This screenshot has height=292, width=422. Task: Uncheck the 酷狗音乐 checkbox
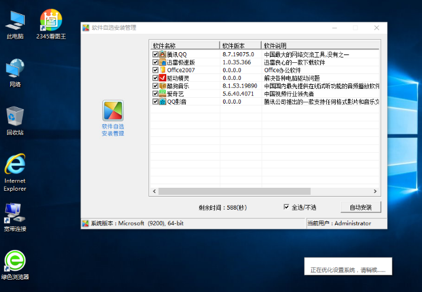(x=155, y=86)
